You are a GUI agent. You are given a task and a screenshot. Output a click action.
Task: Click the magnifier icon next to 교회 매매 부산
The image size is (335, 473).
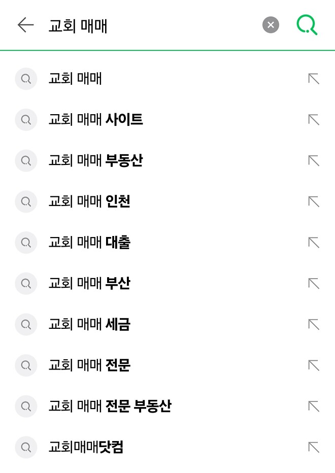click(26, 283)
